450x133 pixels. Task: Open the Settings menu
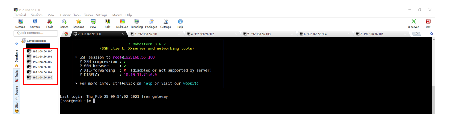pyautogui.click(x=101, y=15)
